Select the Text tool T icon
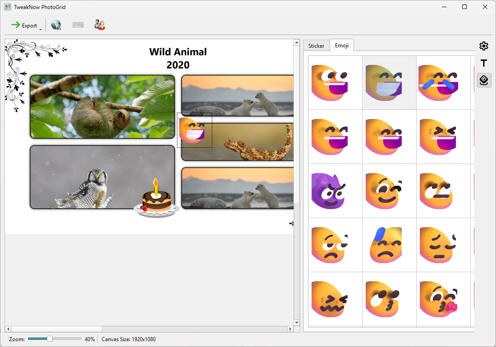Viewport: 496px width, 347px height. click(x=484, y=63)
